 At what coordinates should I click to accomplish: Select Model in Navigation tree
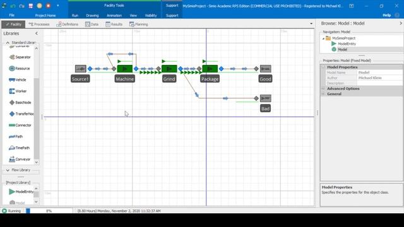click(x=342, y=49)
